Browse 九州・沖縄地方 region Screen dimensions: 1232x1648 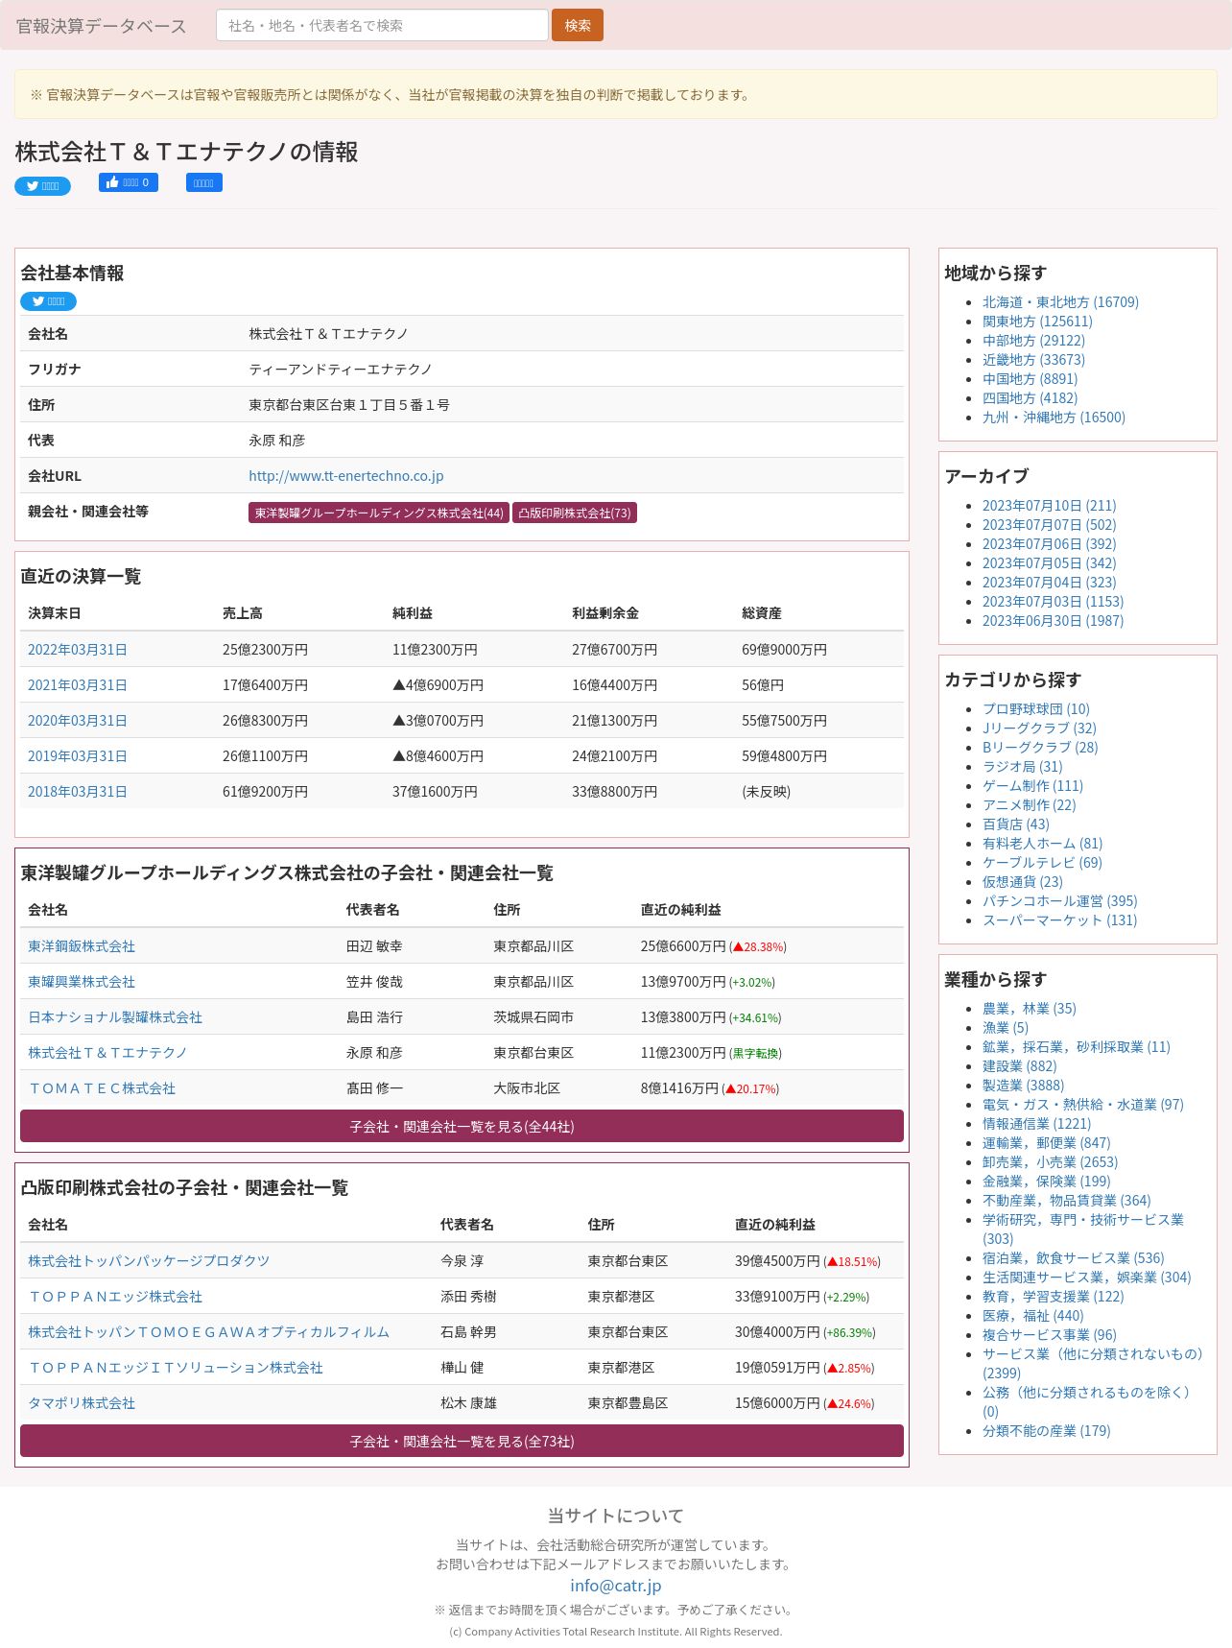(x=1054, y=418)
